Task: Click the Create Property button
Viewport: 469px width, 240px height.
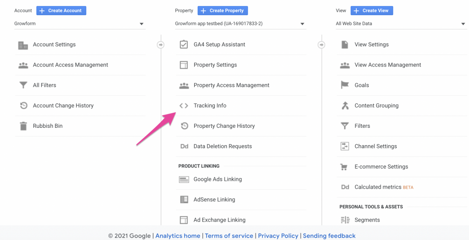Action: pyautogui.click(x=223, y=11)
